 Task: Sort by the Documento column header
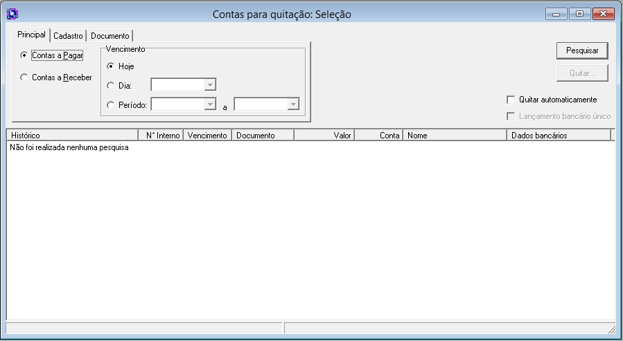click(263, 135)
